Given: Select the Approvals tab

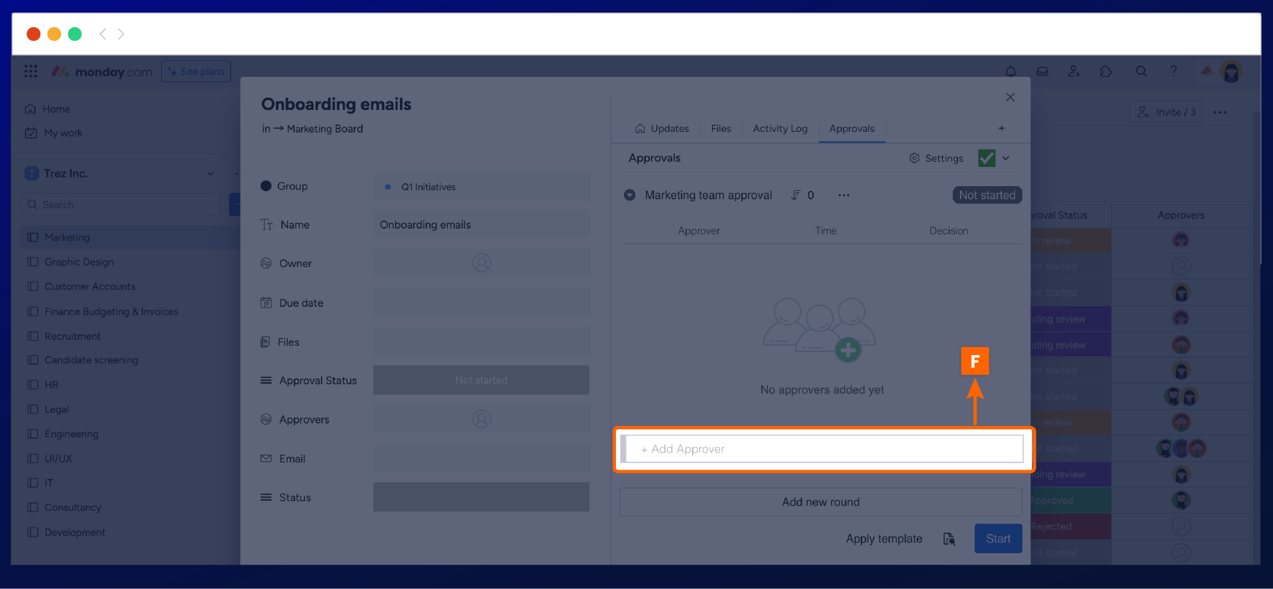Looking at the screenshot, I should [x=852, y=129].
